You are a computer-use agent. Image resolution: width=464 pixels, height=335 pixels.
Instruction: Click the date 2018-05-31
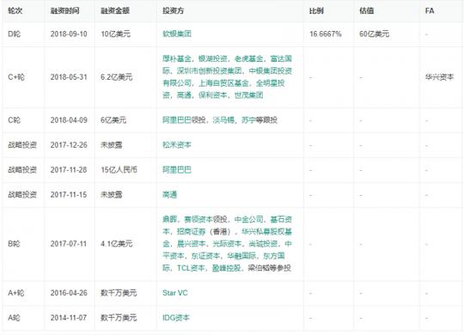pos(69,77)
